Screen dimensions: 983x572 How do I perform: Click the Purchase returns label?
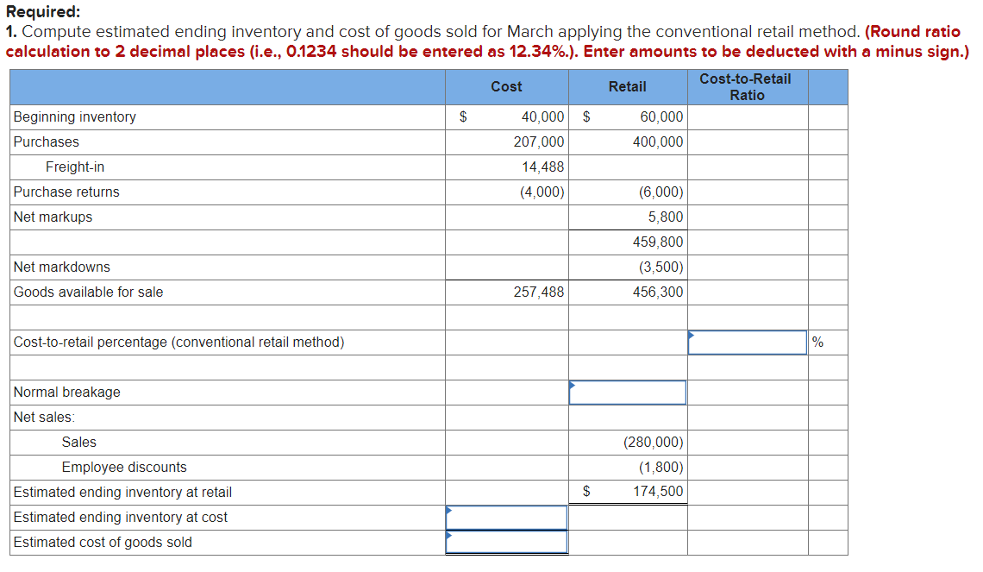(66, 192)
